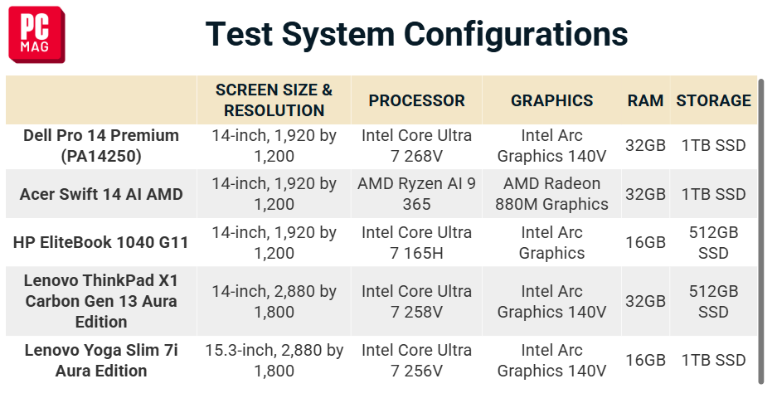
Task: Select the Processor column header
Action: [x=417, y=100]
